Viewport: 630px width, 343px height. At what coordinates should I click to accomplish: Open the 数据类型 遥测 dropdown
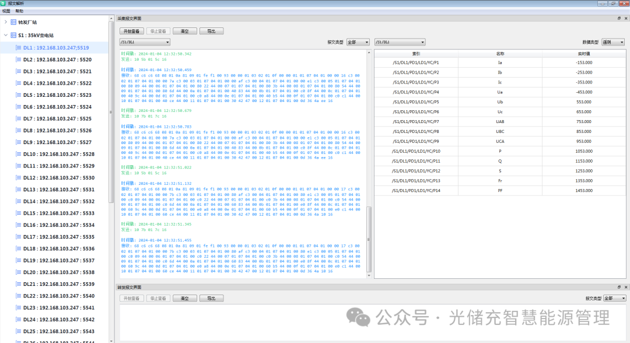coord(613,42)
